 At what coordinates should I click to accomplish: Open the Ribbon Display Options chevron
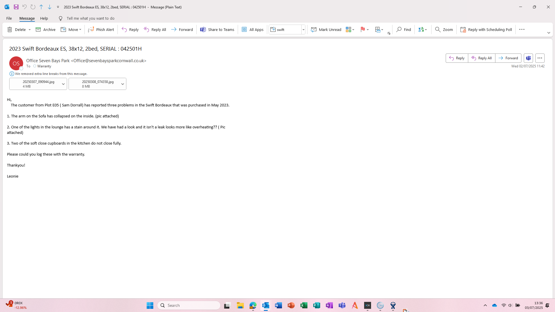[549, 33]
